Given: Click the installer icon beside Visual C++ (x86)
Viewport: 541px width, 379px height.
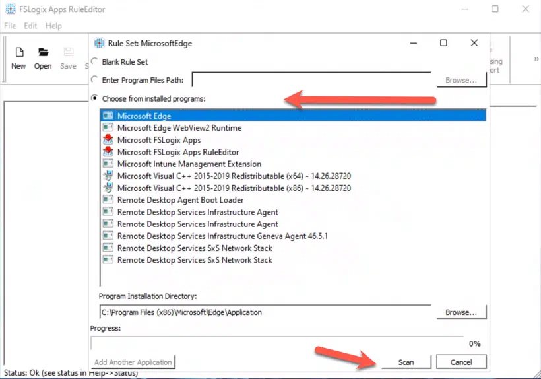Looking at the screenshot, I should pos(108,188).
